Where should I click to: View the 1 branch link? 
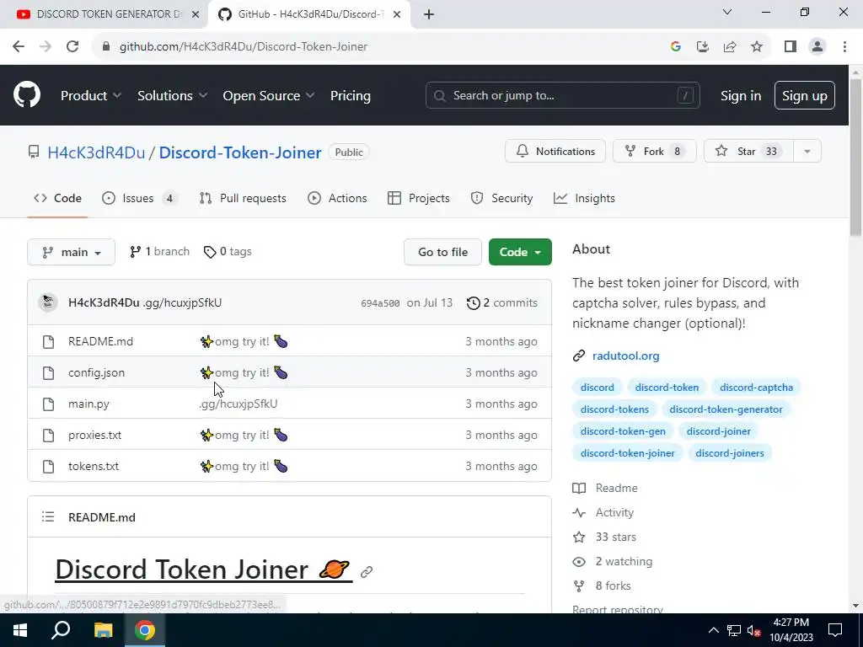159,251
